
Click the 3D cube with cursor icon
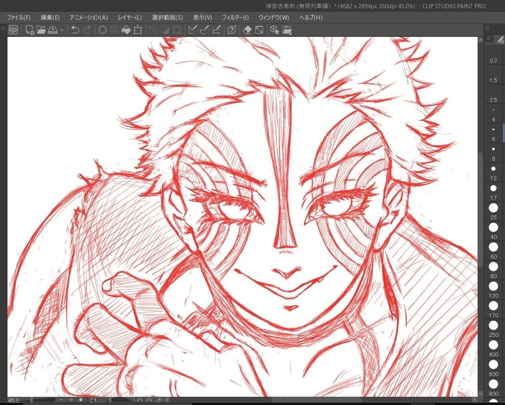pos(275,30)
